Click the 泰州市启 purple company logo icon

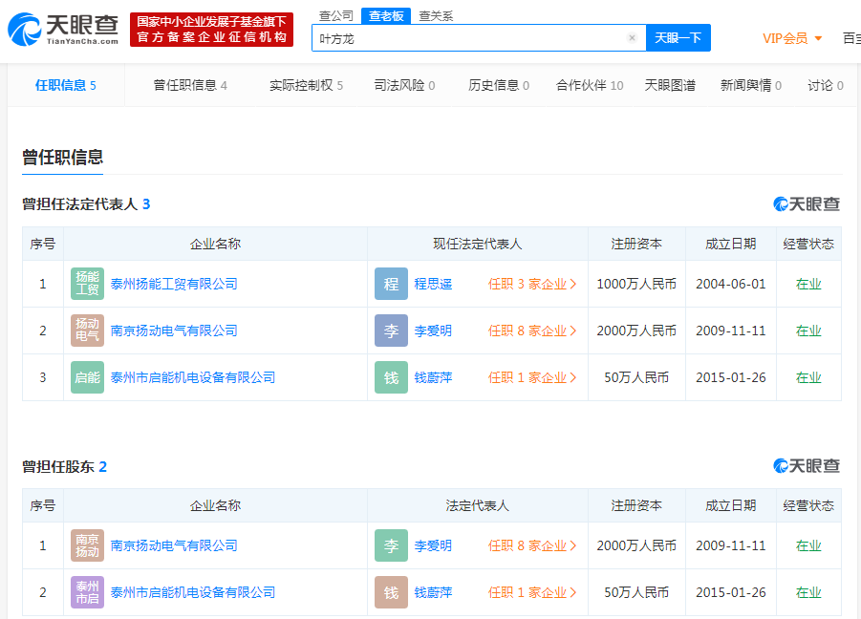[x=87, y=592]
